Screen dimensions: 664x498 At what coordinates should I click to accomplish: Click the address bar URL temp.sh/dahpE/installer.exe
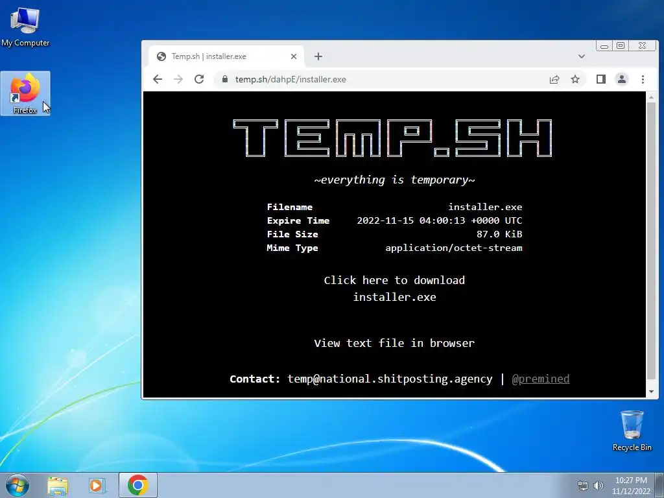[290, 79]
